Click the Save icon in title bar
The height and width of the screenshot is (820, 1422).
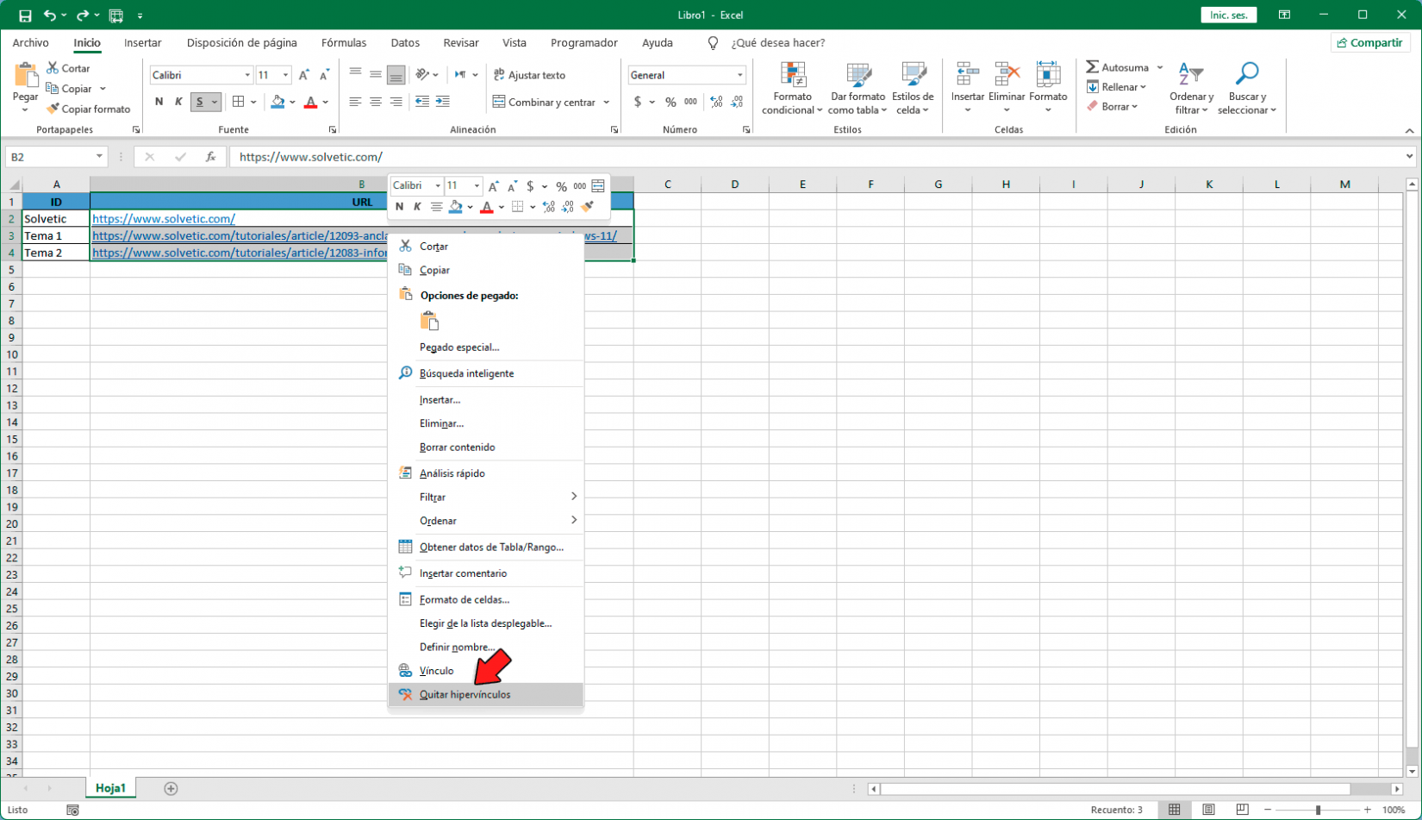coord(25,16)
